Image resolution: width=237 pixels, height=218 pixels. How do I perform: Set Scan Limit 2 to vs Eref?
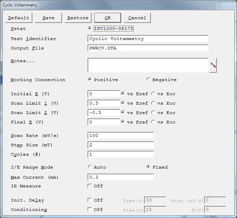[123, 112]
